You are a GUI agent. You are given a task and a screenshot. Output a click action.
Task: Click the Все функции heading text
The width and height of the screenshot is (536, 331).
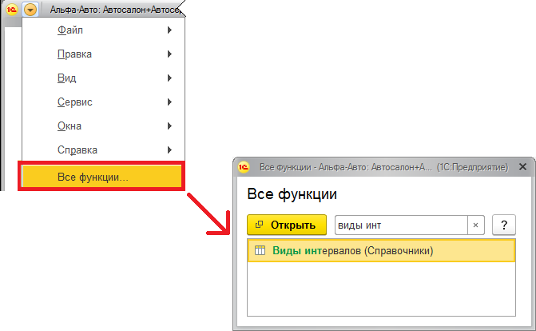click(x=292, y=194)
